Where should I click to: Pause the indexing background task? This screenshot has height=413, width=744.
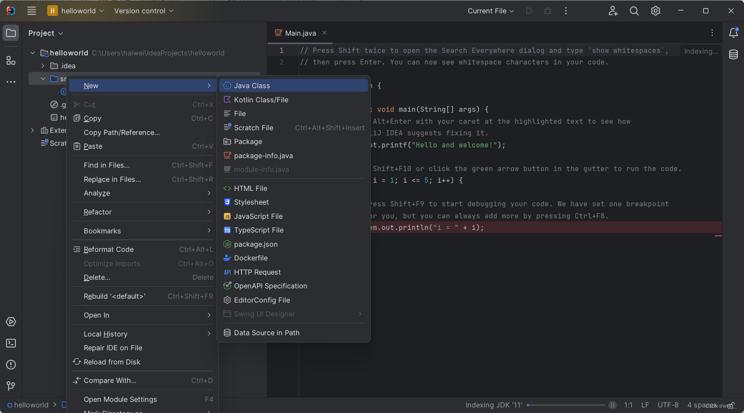point(613,405)
